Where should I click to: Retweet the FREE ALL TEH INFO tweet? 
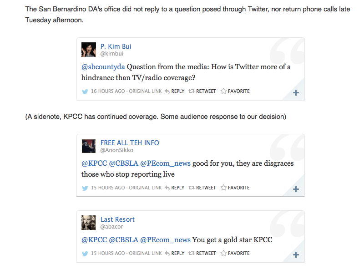pyautogui.click(x=202, y=188)
